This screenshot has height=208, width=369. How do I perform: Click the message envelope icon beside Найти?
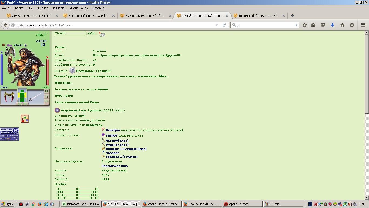point(102,34)
